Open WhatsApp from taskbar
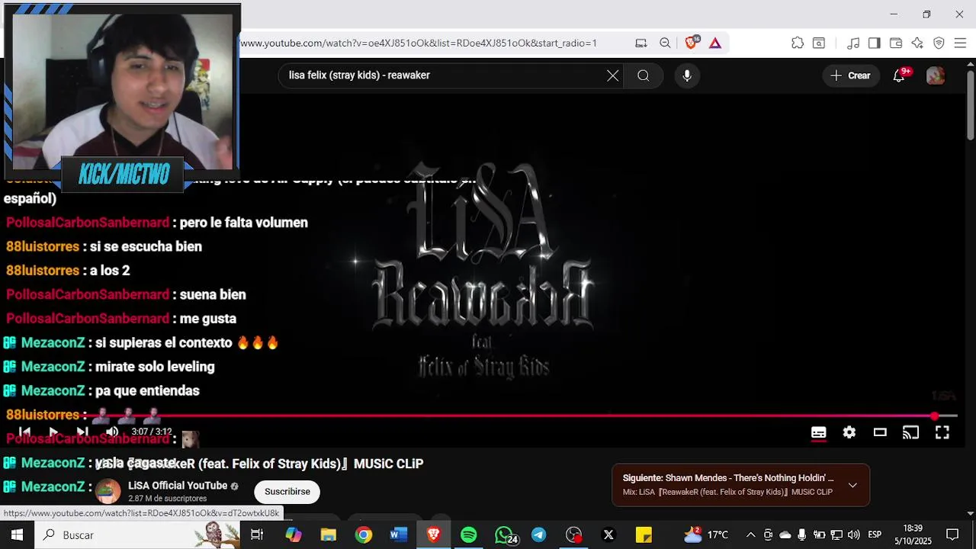The width and height of the screenshot is (976, 549). click(505, 535)
